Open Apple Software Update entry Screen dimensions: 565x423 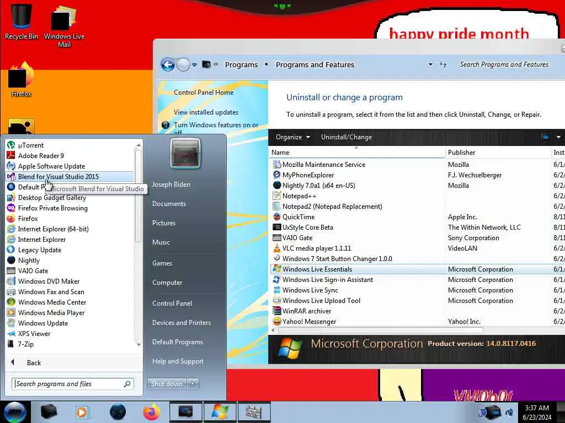(70, 166)
